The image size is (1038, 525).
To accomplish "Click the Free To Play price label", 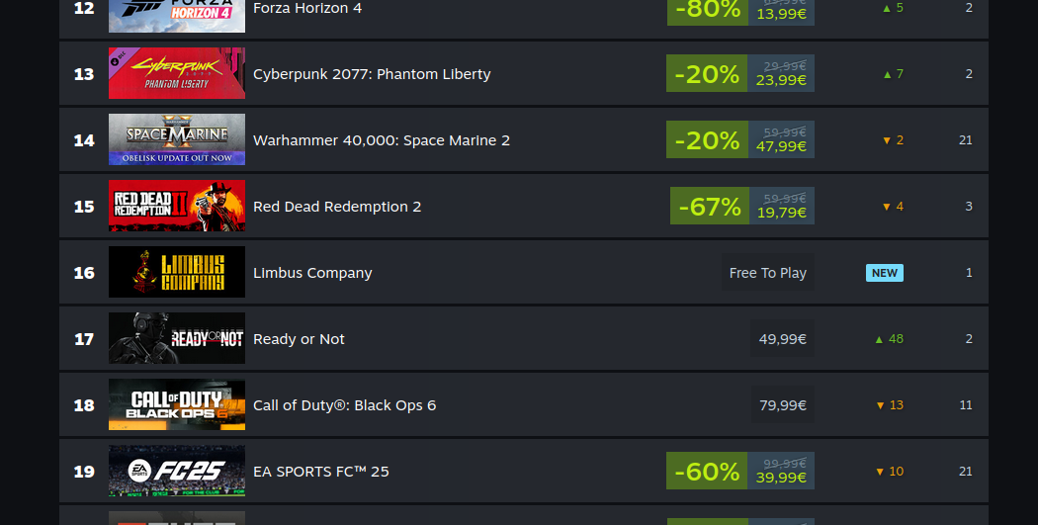I will point(768,273).
